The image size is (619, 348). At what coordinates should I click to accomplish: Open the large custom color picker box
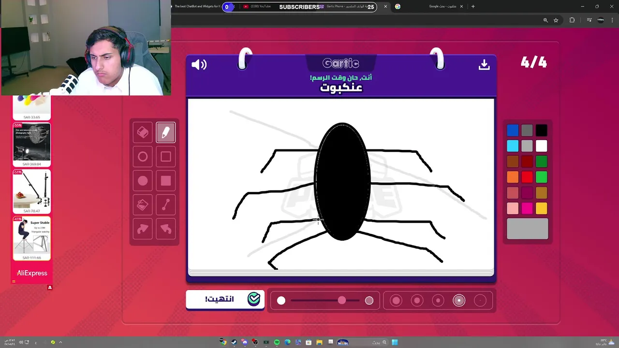[528, 229]
